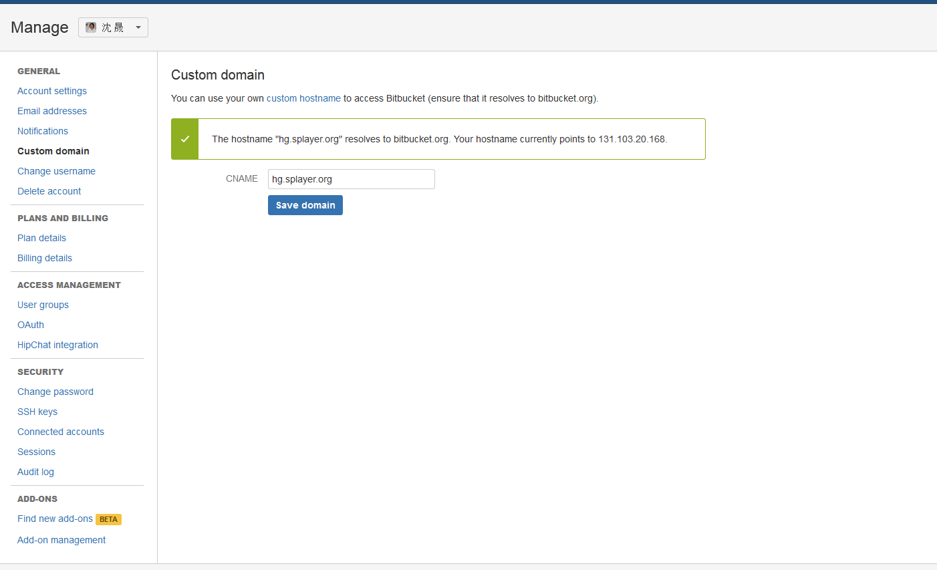Image resolution: width=937 pixels, height=570 pixels.
Task: Open Find new add-ons
Action: click(x=55, y=519)
